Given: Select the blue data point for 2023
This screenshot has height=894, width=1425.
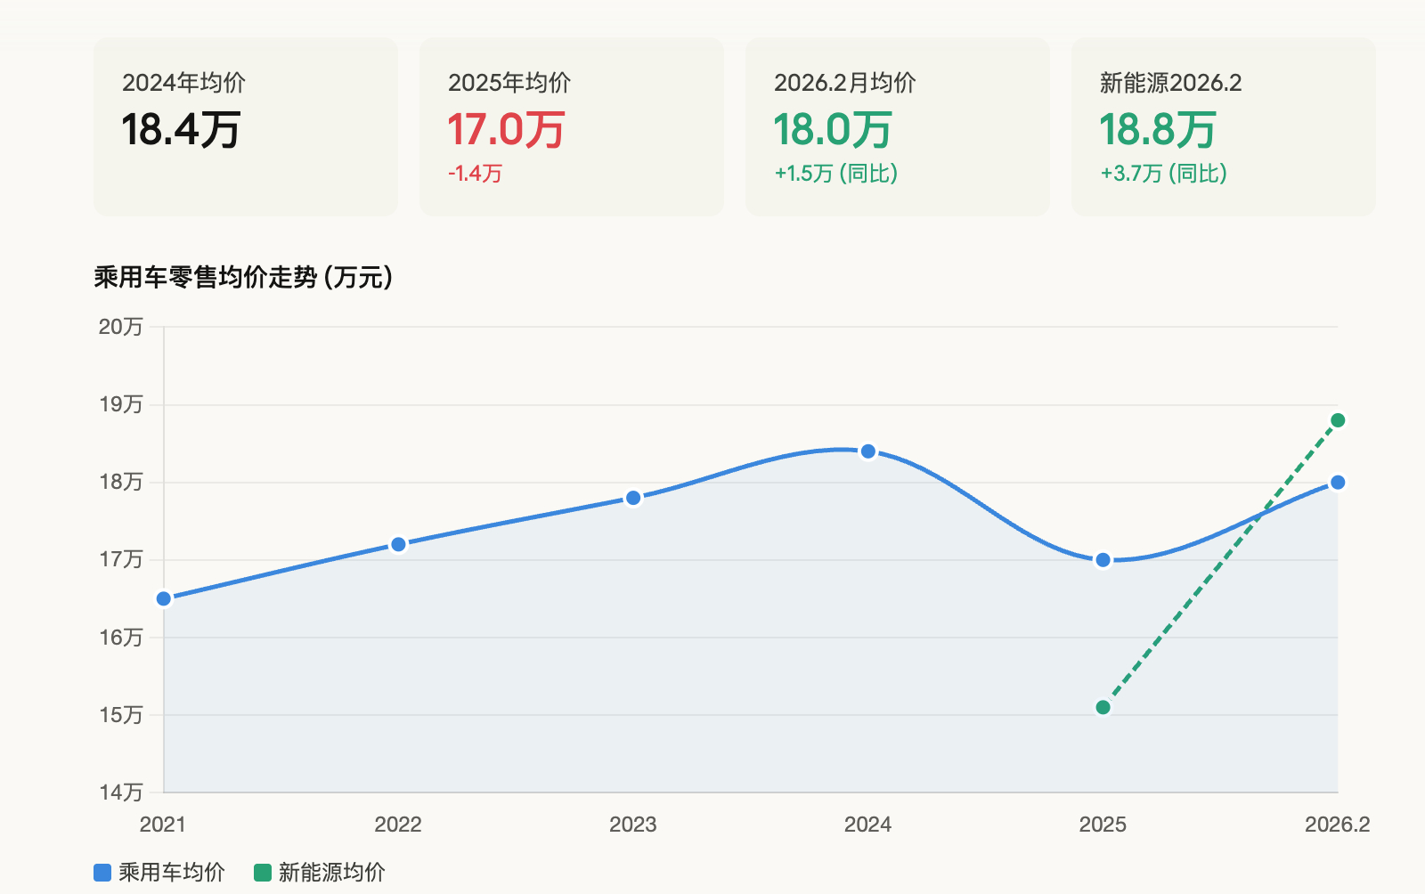Looking at the screenshot, I should click(633, 498).
